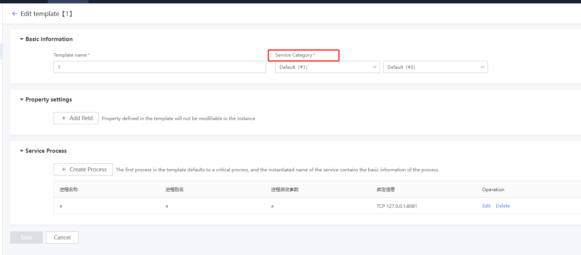Click the Cancel button

(x=62, y=237)
